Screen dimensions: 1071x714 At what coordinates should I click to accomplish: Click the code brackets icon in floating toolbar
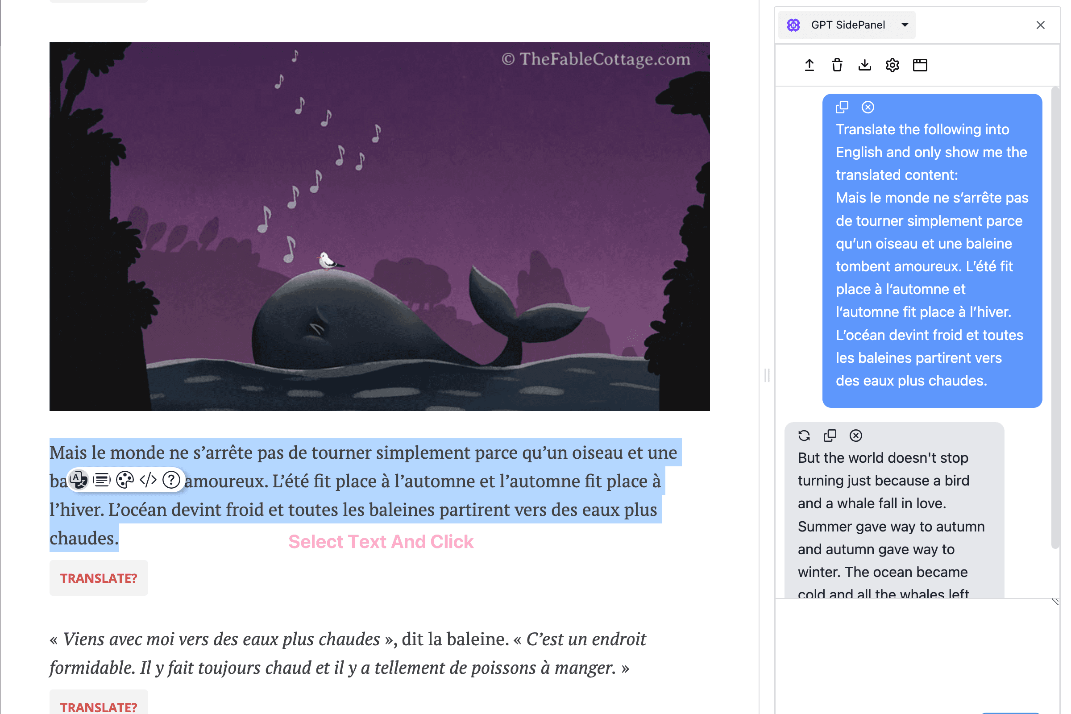tap(148, 480)
